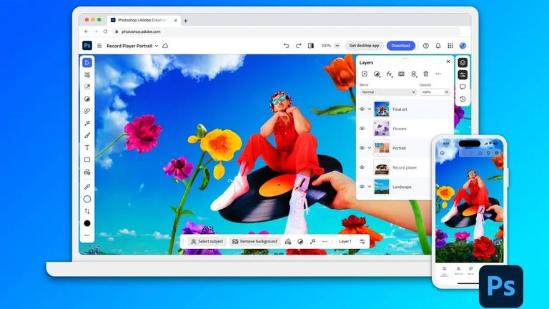Choose the Eyedropper tool

[x=87, y=187]
